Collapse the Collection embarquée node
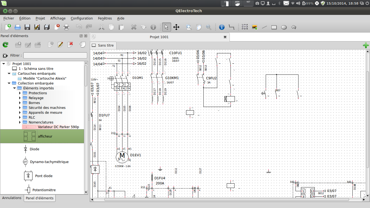370x208 pixels. click(9, 83)
